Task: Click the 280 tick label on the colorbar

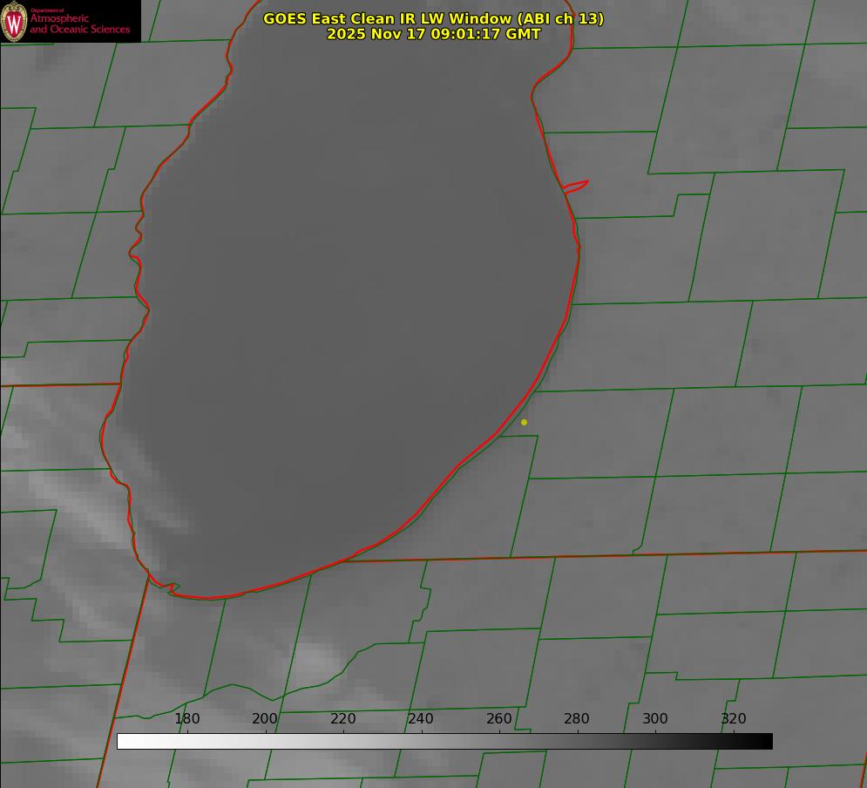Action: click(577, 719)
